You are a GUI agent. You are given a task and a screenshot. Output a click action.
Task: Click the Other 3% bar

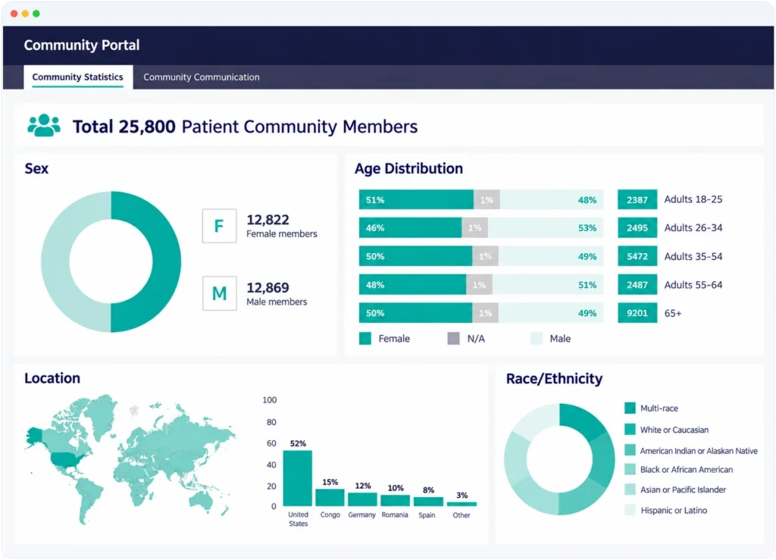pyautogui.click(x=462, y=504)
